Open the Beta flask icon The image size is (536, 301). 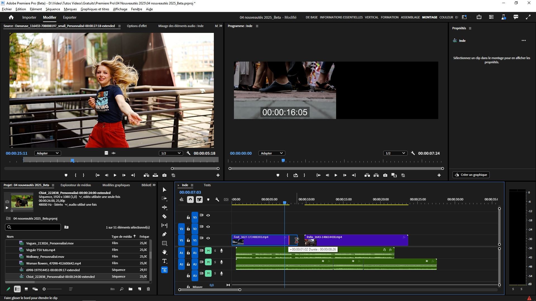coord(504,17)
